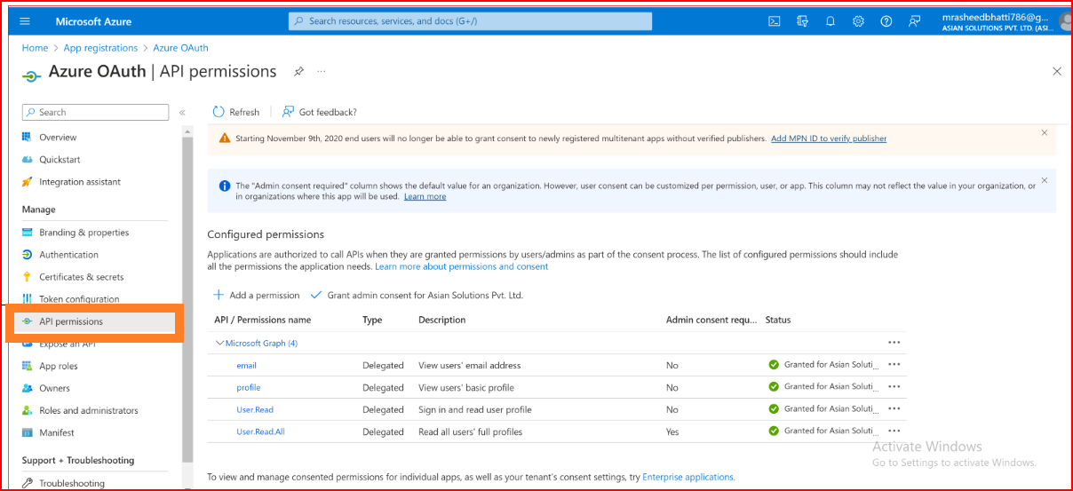Click the API / Permissions name column header
Screen dimensions: 1073x491
[263, 320]
